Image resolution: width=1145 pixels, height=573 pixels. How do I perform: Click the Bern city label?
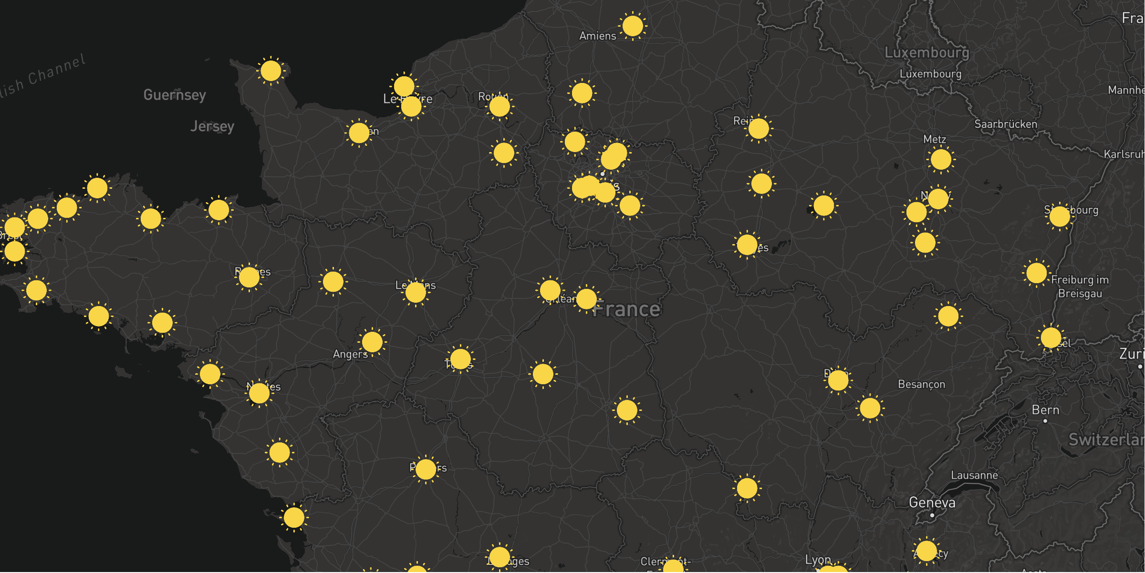[1045, 410]
